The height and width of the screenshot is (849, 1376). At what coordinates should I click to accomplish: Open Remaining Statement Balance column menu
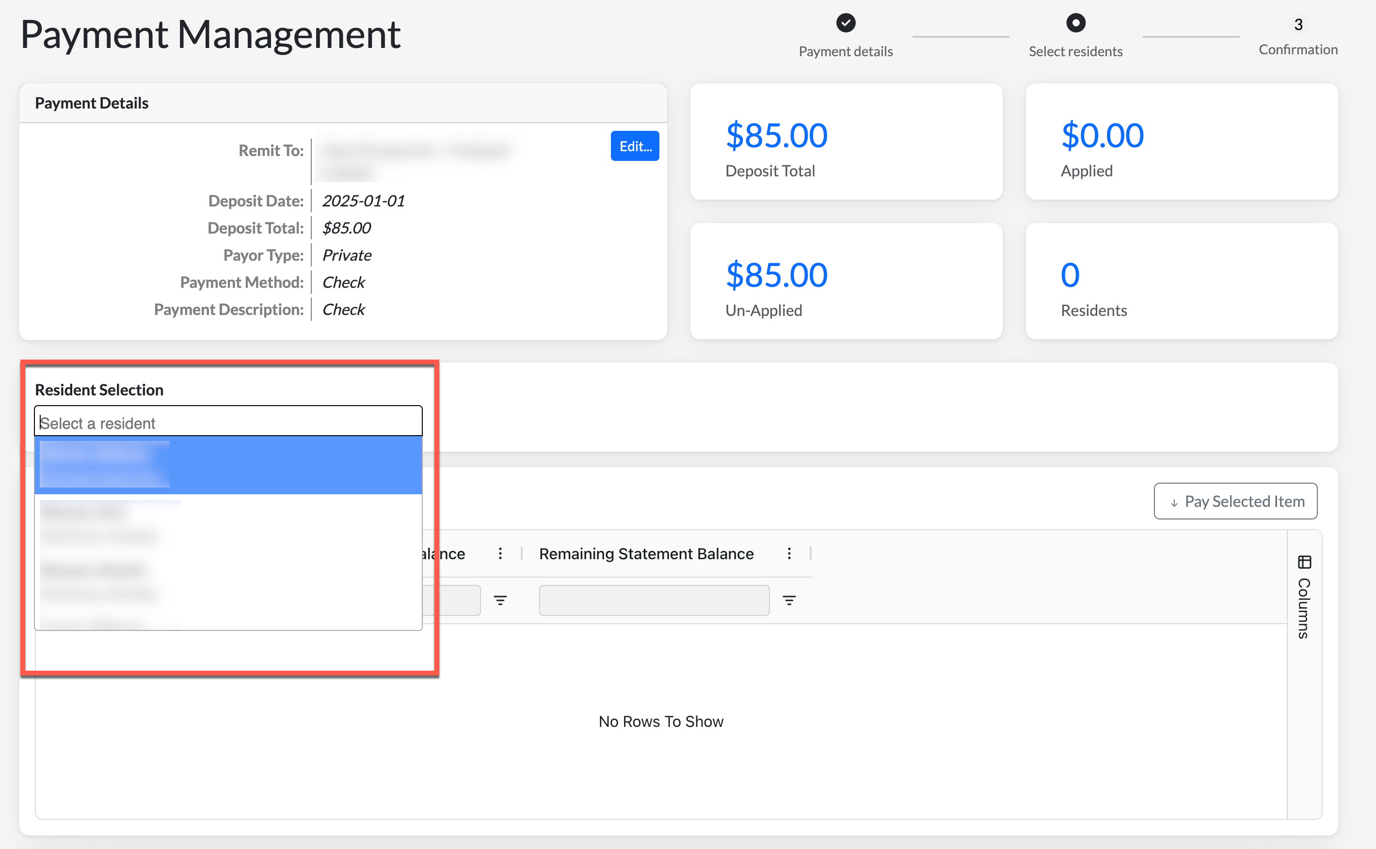788,554
